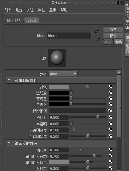Float the attribute editor panel
The image size is (129, 171).
click(118, 3)
